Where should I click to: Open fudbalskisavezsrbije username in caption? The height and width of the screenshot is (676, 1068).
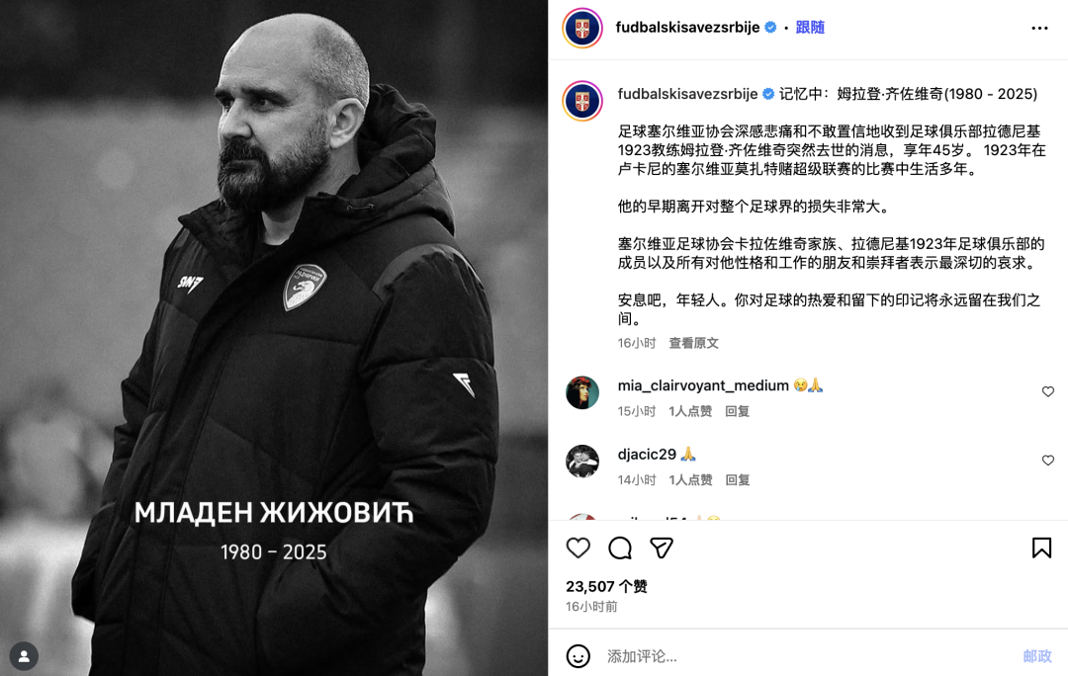687,94
